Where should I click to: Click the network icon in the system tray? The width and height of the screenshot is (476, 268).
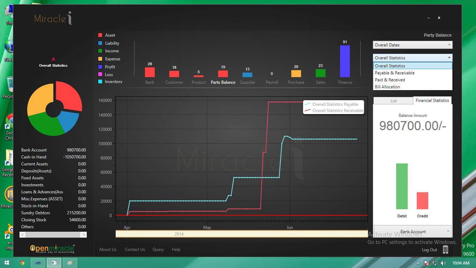coord(435,263)
